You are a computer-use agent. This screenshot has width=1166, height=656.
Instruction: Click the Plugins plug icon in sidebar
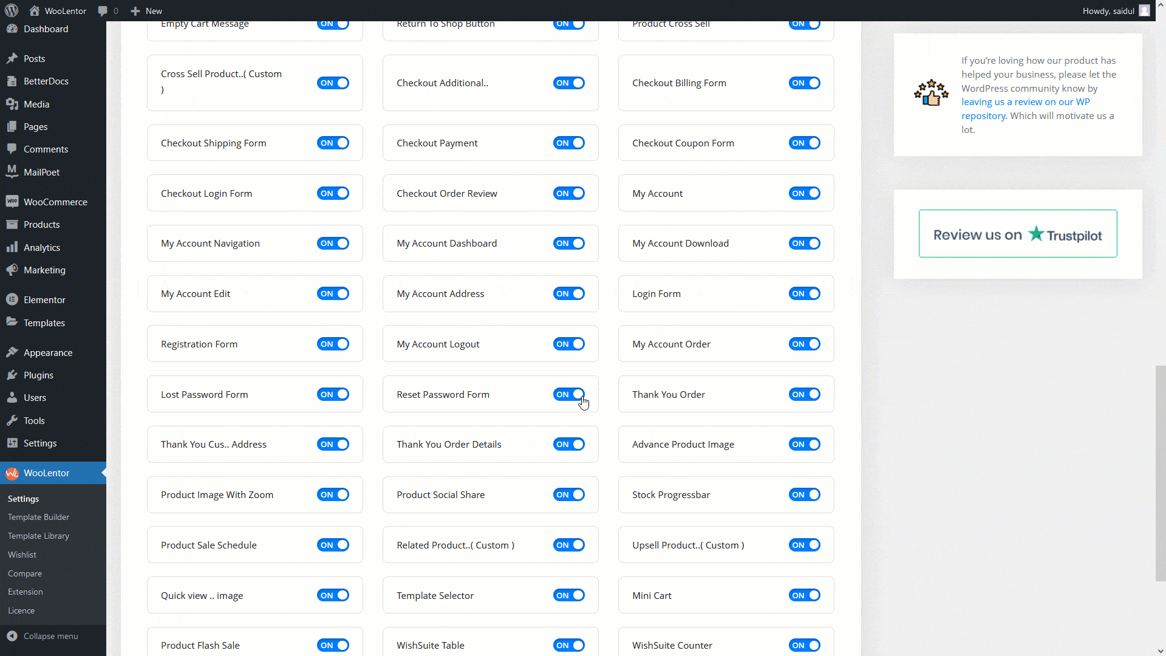coord(12,375)
